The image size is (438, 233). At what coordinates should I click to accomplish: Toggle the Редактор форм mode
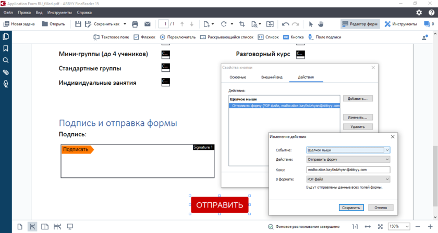(x=360, y=24)
